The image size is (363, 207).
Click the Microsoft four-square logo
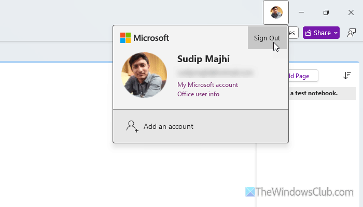(x=125, y=38)
